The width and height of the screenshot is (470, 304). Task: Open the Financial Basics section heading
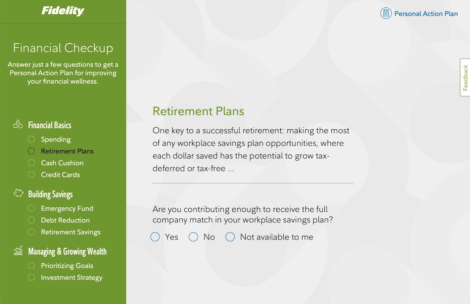point(50,125)
